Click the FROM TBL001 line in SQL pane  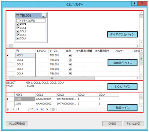pyautogui.click(x=20, y=86)
